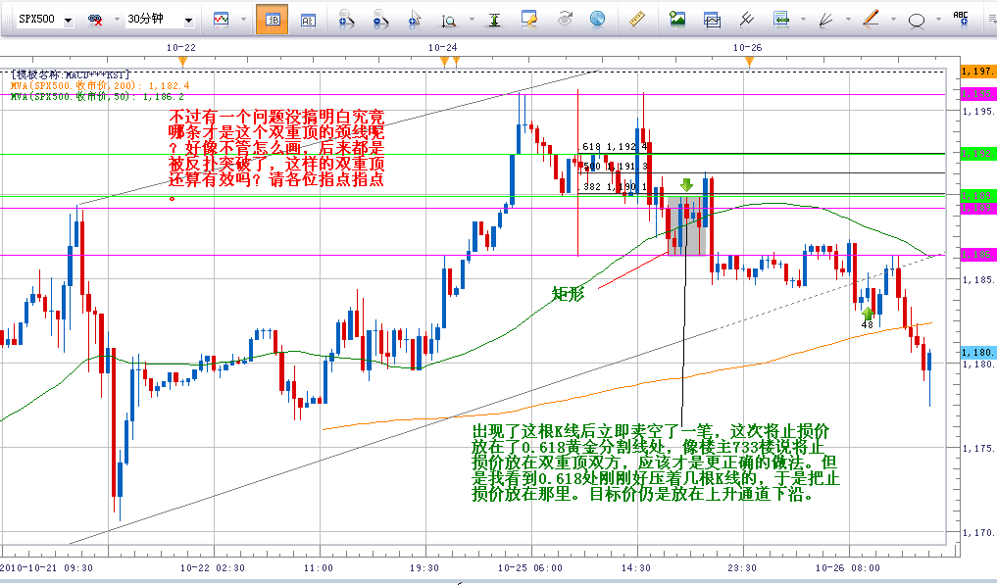
Task: Expand the vertical zoom dropdown arrow
Action: (472, 20)
